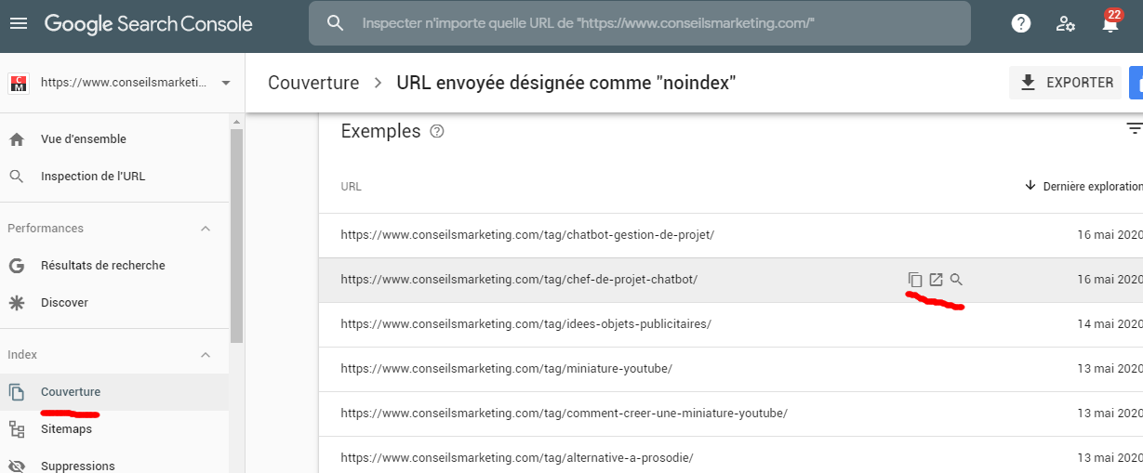Click the EXPORTER button

1065,83
